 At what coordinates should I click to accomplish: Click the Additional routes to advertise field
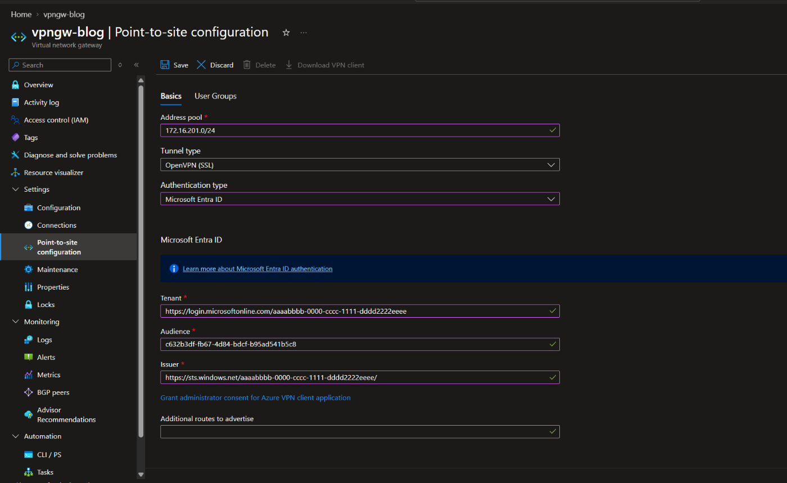[360, 431]
